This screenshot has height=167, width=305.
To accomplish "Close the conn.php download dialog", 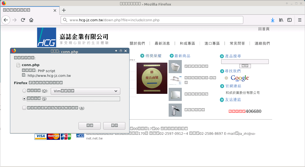I will click(x=126, y=51).
